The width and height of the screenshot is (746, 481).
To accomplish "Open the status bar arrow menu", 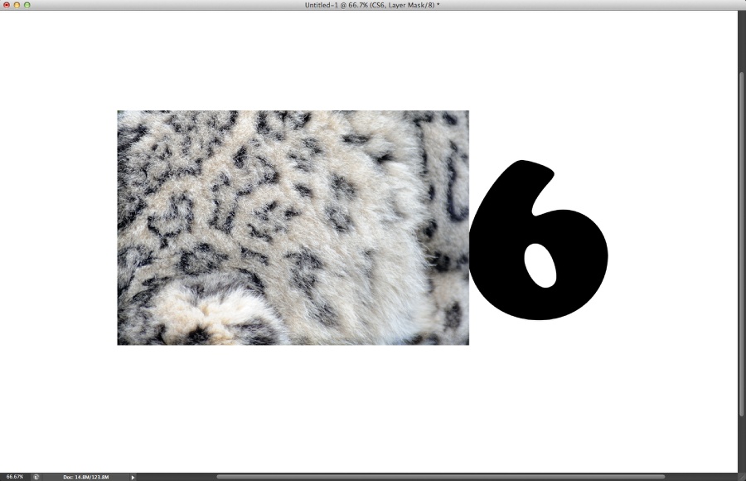I will click(x=133, y=477).
